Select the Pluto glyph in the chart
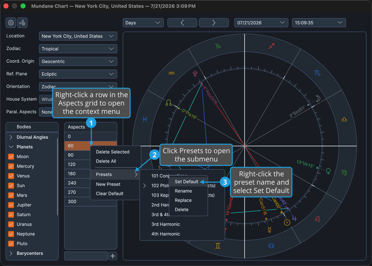372x266 pixels. [x=195, y=74]
